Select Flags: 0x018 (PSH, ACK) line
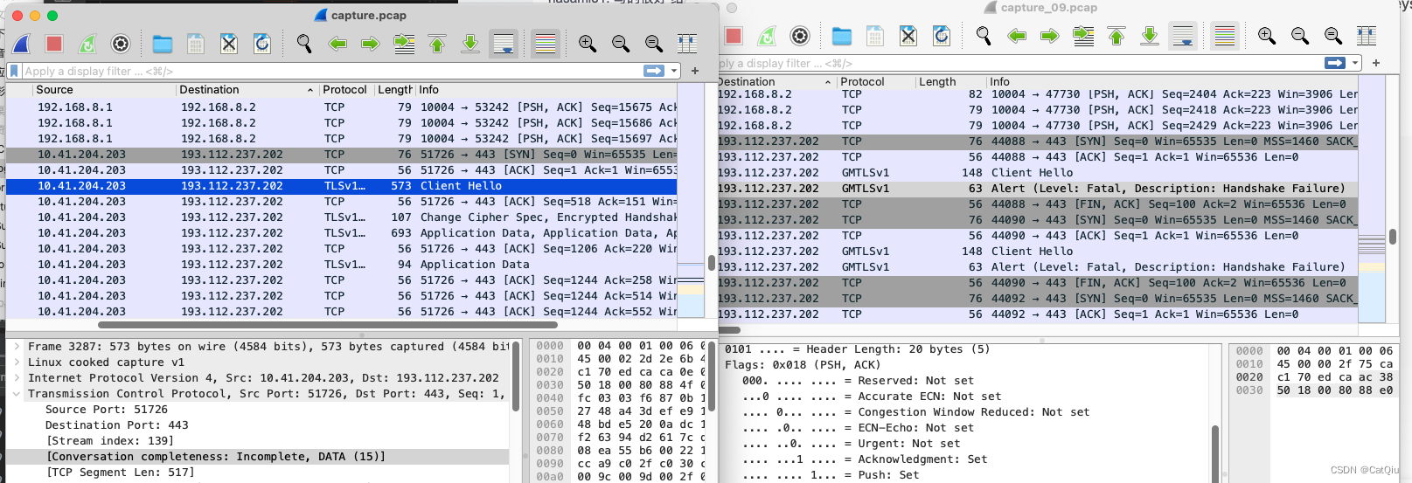 803,365
